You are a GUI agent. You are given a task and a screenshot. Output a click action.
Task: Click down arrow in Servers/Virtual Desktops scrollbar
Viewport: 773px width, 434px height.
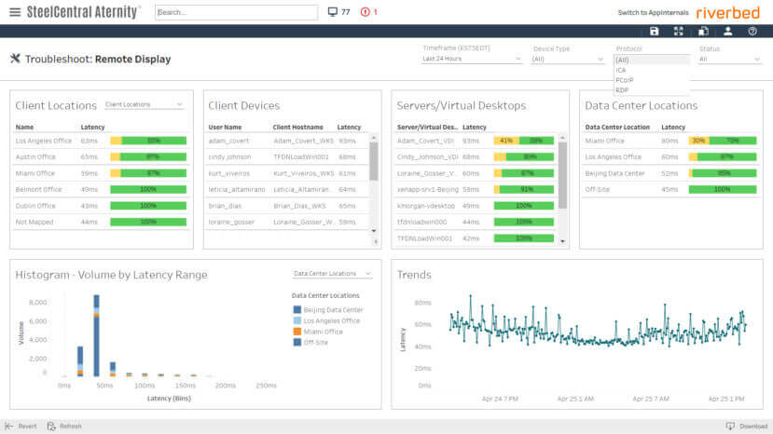pos(562,241)
